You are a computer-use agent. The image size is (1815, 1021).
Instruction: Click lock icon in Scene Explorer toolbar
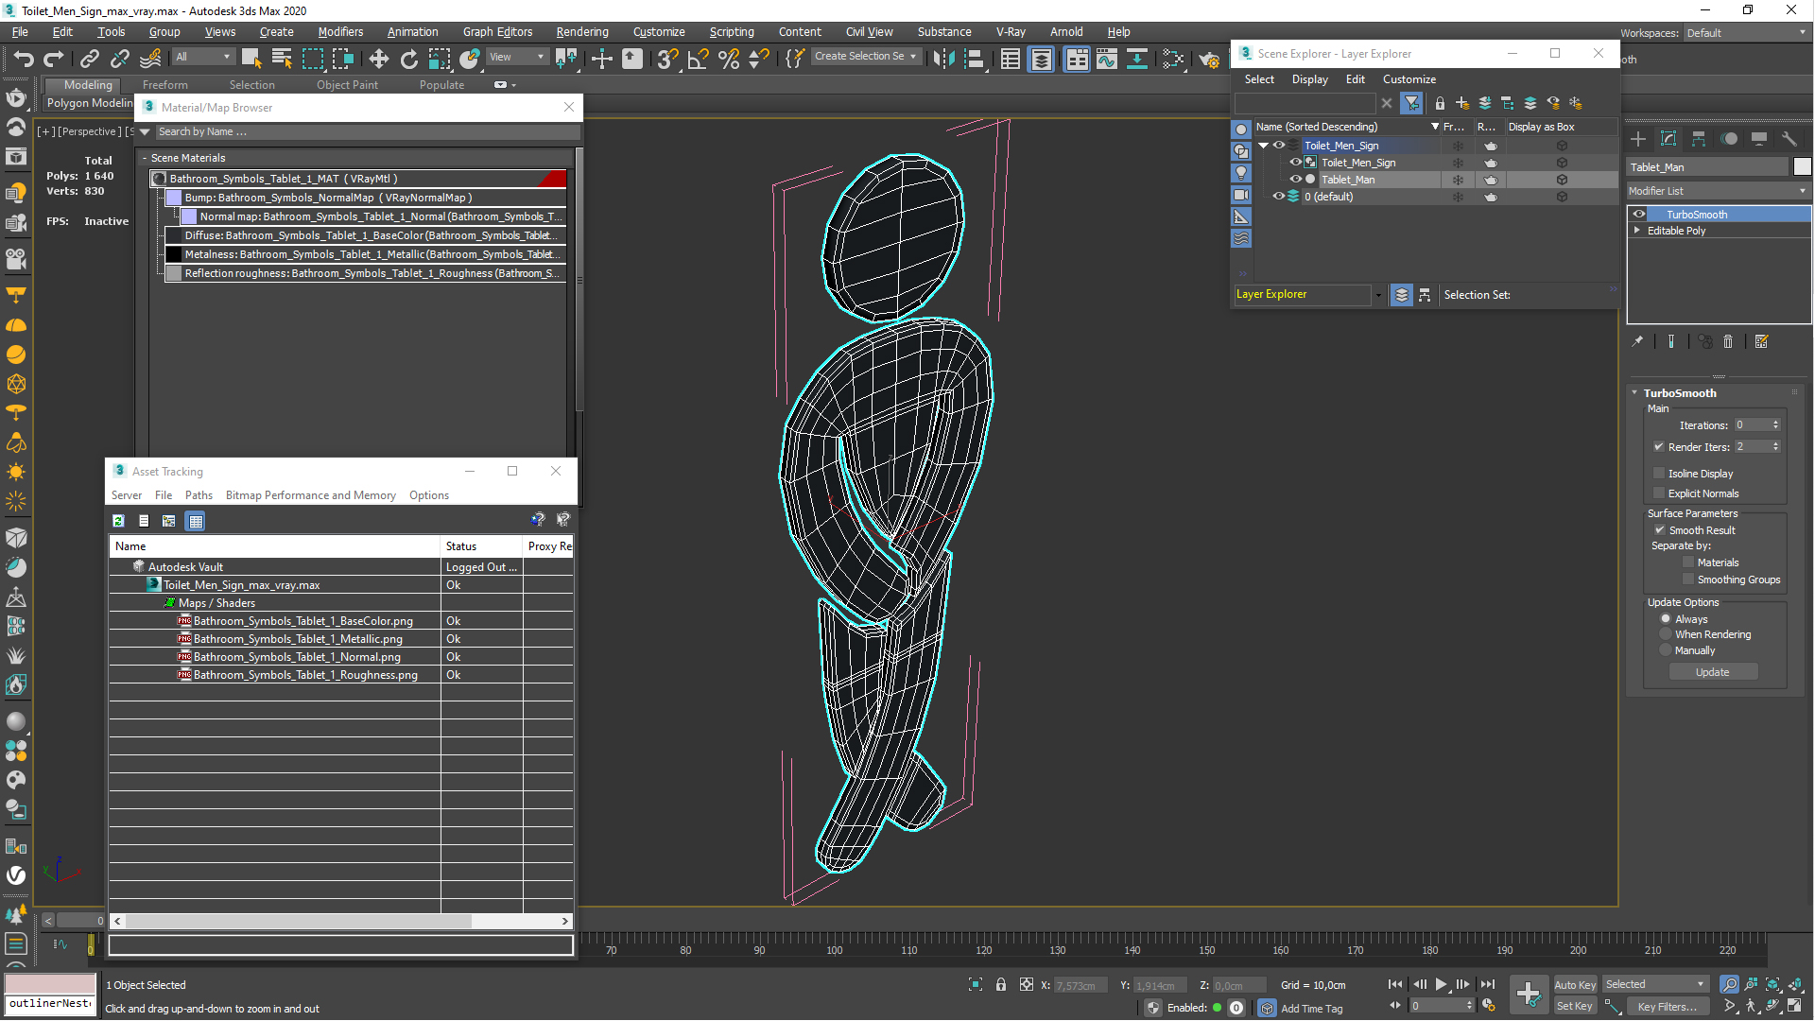(1440, 103)
